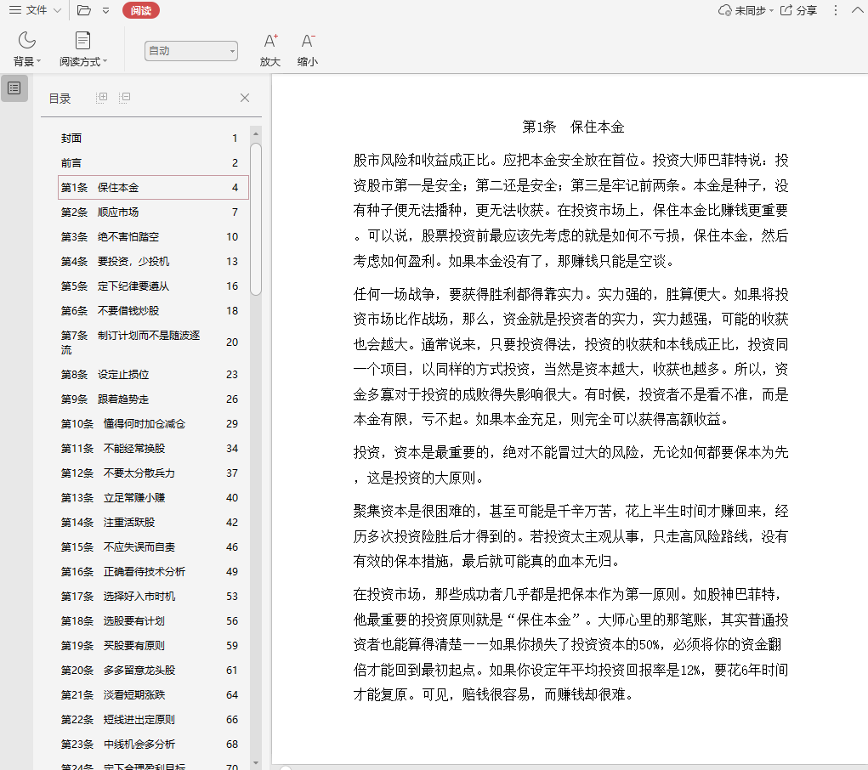This screenshot has height=770, width=868.
Task: Jump to 第8条 设定止损位 in outline
Action: pyautogui.click(x=123, y=374)
